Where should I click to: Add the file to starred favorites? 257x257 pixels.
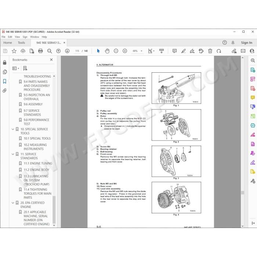click(x=14, y=51)
